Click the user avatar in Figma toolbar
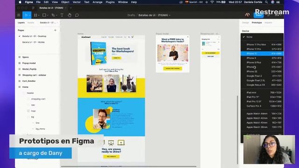299x168 pixels. tap(247, 15)
